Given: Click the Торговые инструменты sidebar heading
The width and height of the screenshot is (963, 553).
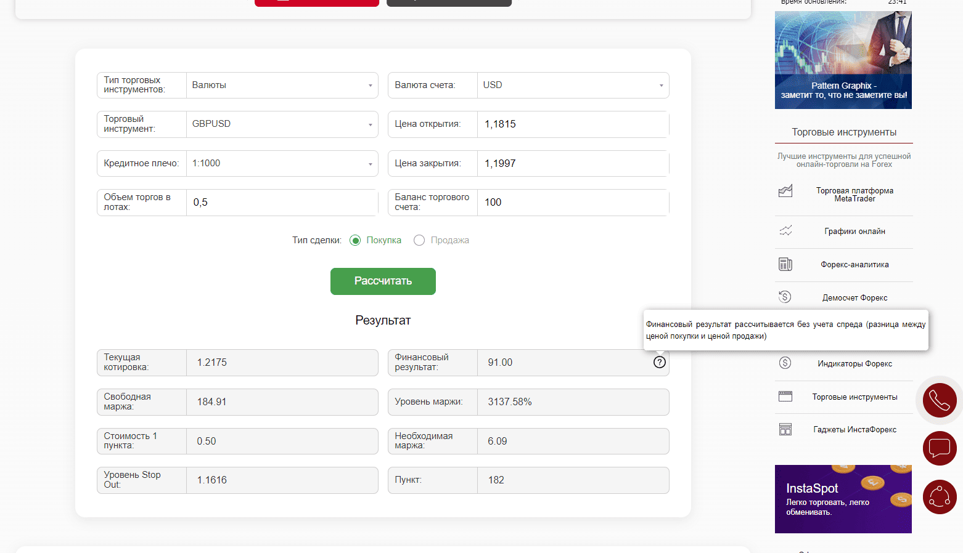Looking at the screenshot, I should point(844,132).
